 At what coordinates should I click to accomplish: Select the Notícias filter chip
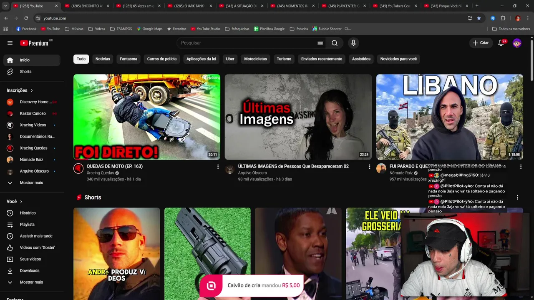click(x=103, y=59)
